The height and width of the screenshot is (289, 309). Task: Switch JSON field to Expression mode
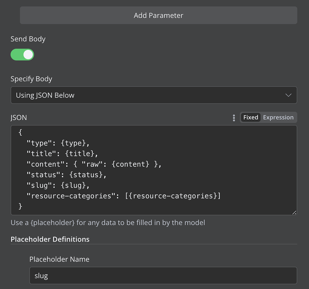pos(278,117)
